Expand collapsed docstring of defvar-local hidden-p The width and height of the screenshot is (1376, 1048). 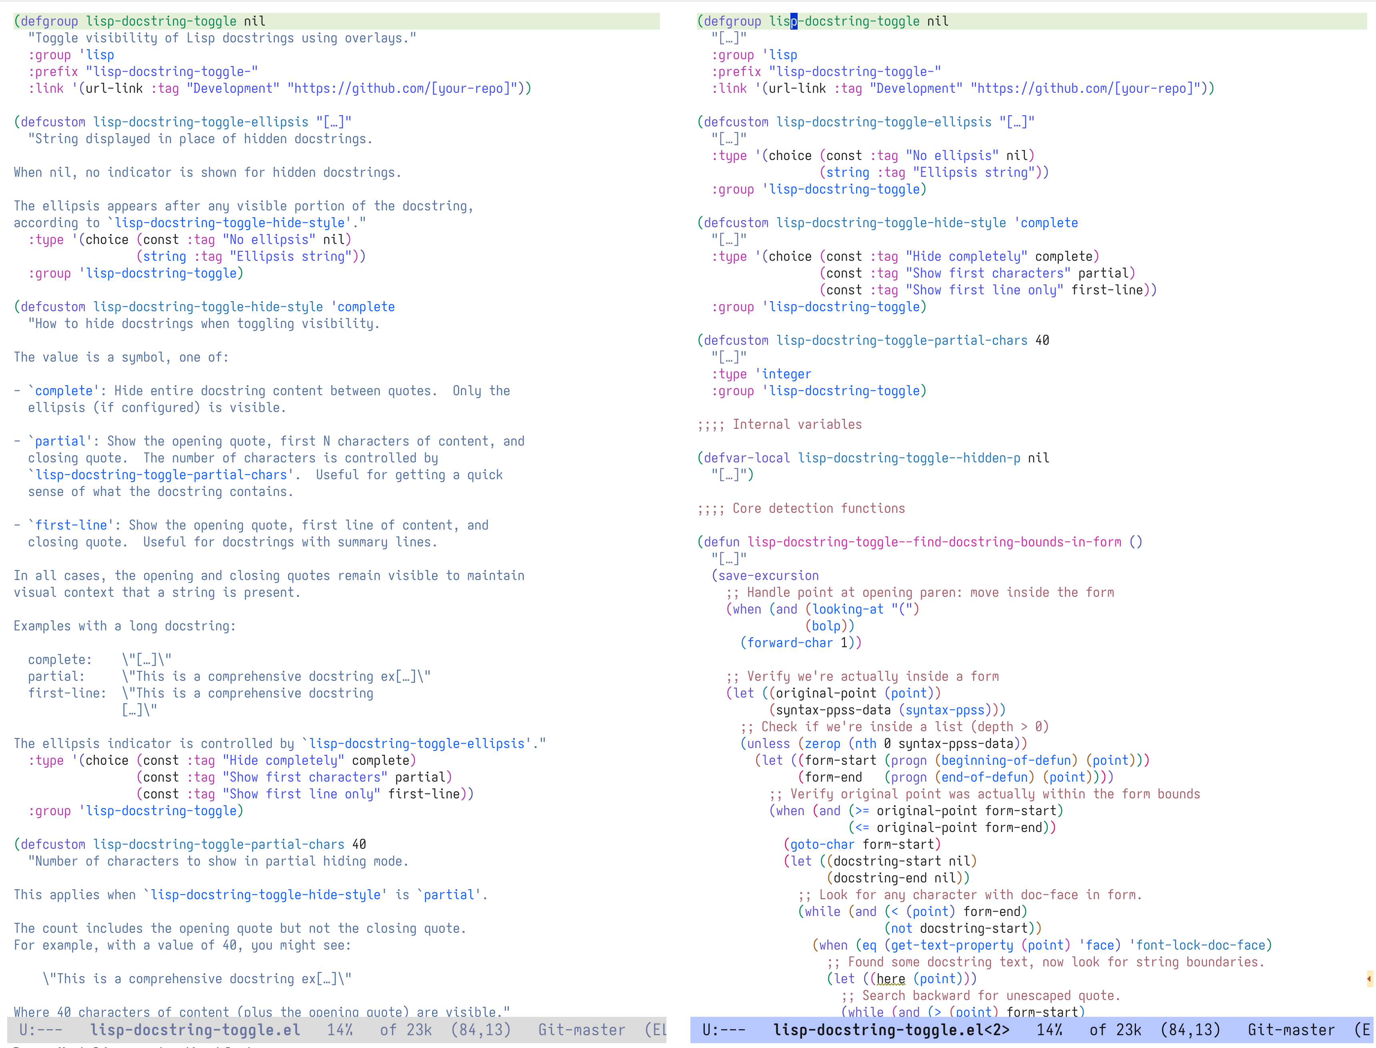tap(728, 475)
